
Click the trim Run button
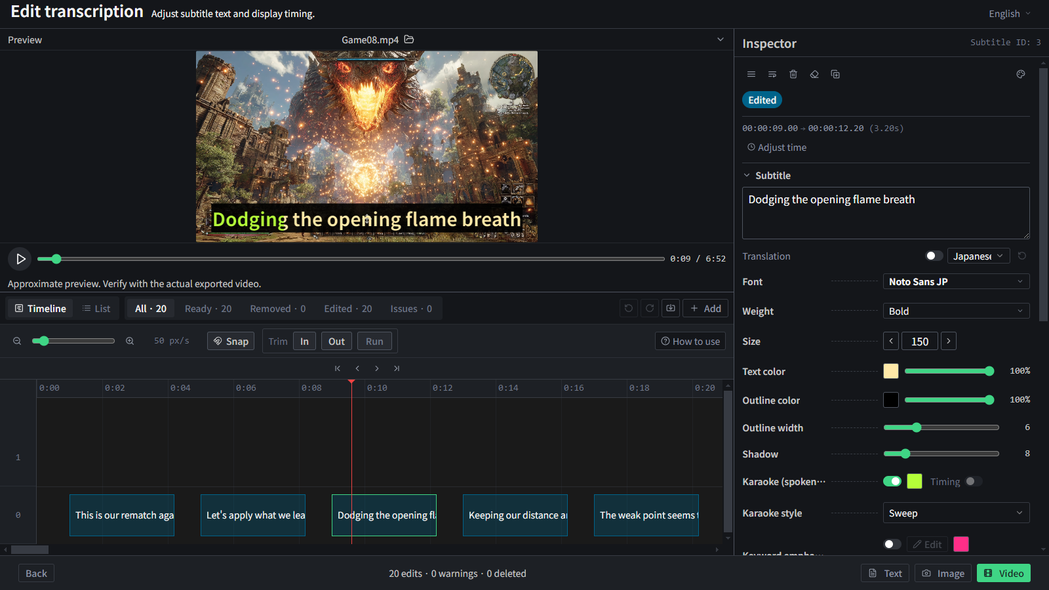point(374,341)
